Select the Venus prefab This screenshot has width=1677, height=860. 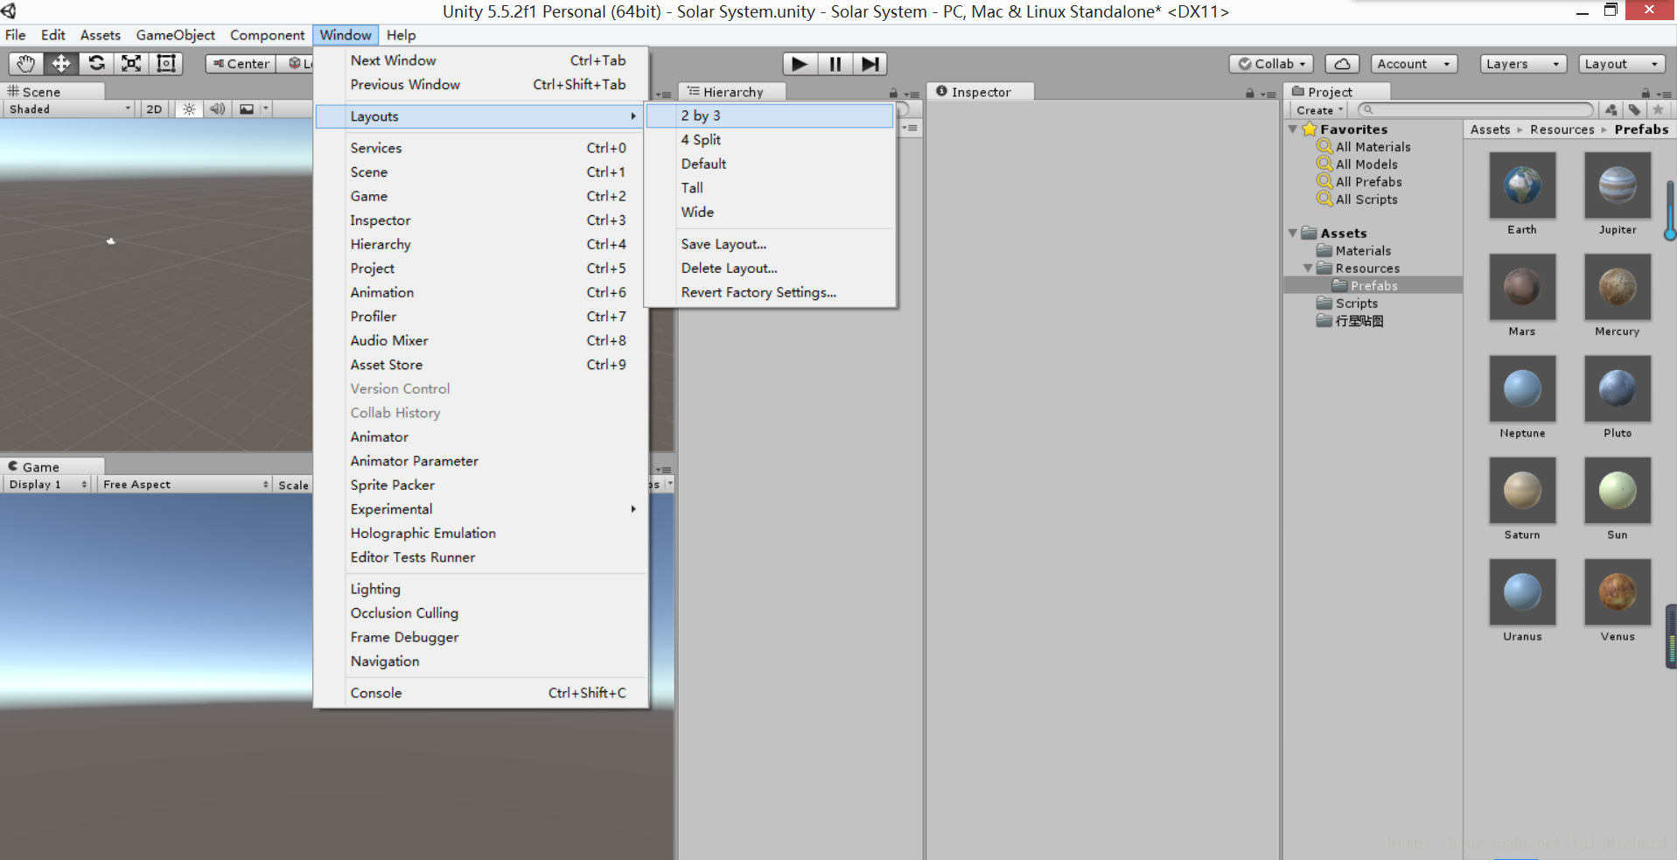[x=1618, y=592]
